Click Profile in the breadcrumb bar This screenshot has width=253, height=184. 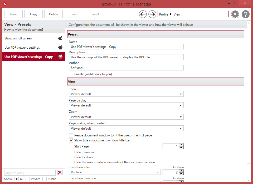coord(164,14)
